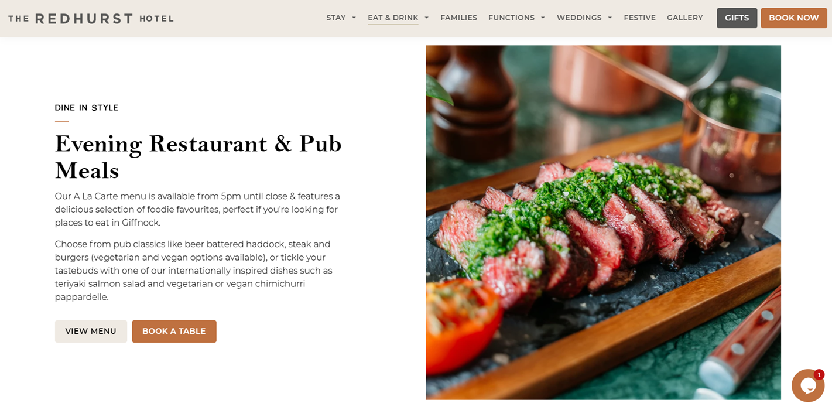Open the Eat & Drink menu item
The height and width of the screenshot is (410, 832).
pos(393,18)
